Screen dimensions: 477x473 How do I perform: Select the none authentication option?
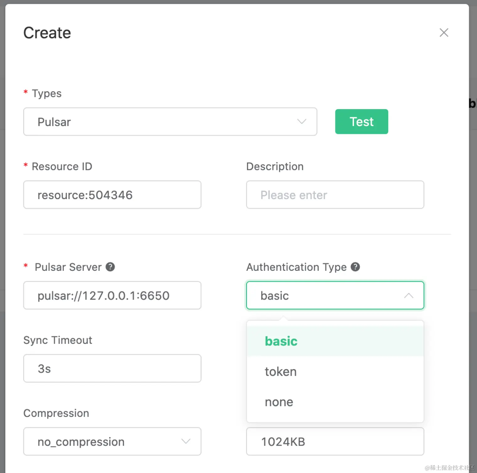tap(335, 402)
